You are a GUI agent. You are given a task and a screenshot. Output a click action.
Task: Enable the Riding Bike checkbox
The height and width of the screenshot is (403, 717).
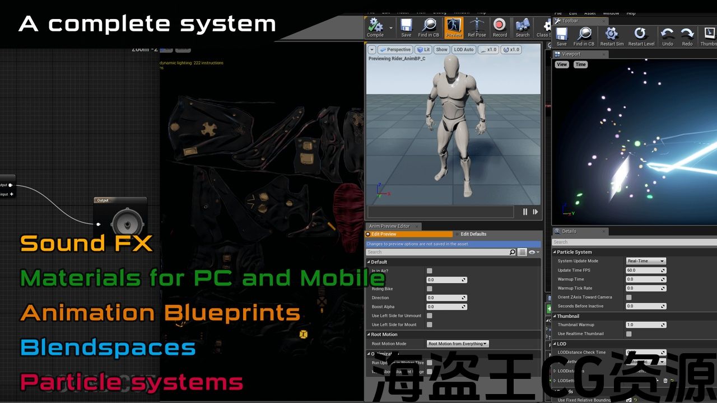point(430,289)
